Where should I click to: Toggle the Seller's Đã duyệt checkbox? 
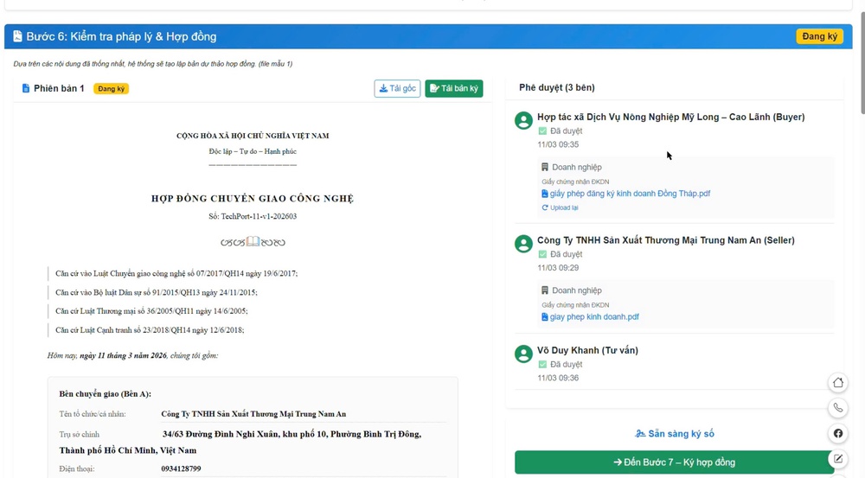click(x=542, y=254)
